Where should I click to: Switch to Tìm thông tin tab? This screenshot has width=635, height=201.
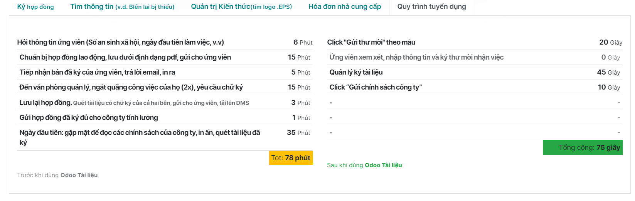point(122,7)
